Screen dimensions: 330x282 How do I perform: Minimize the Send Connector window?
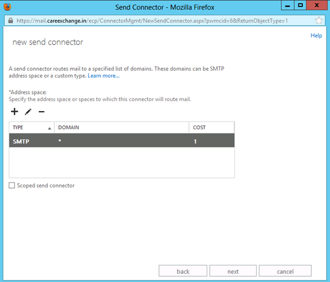coord(288,5)
